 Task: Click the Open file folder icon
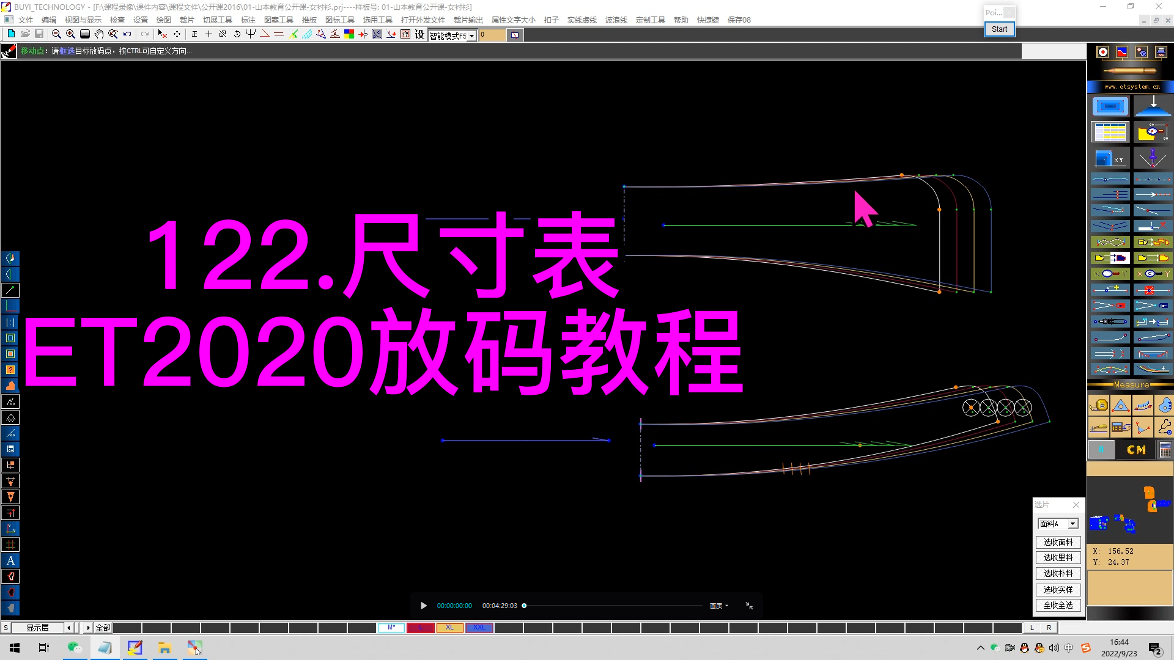(x=25, y=34)
